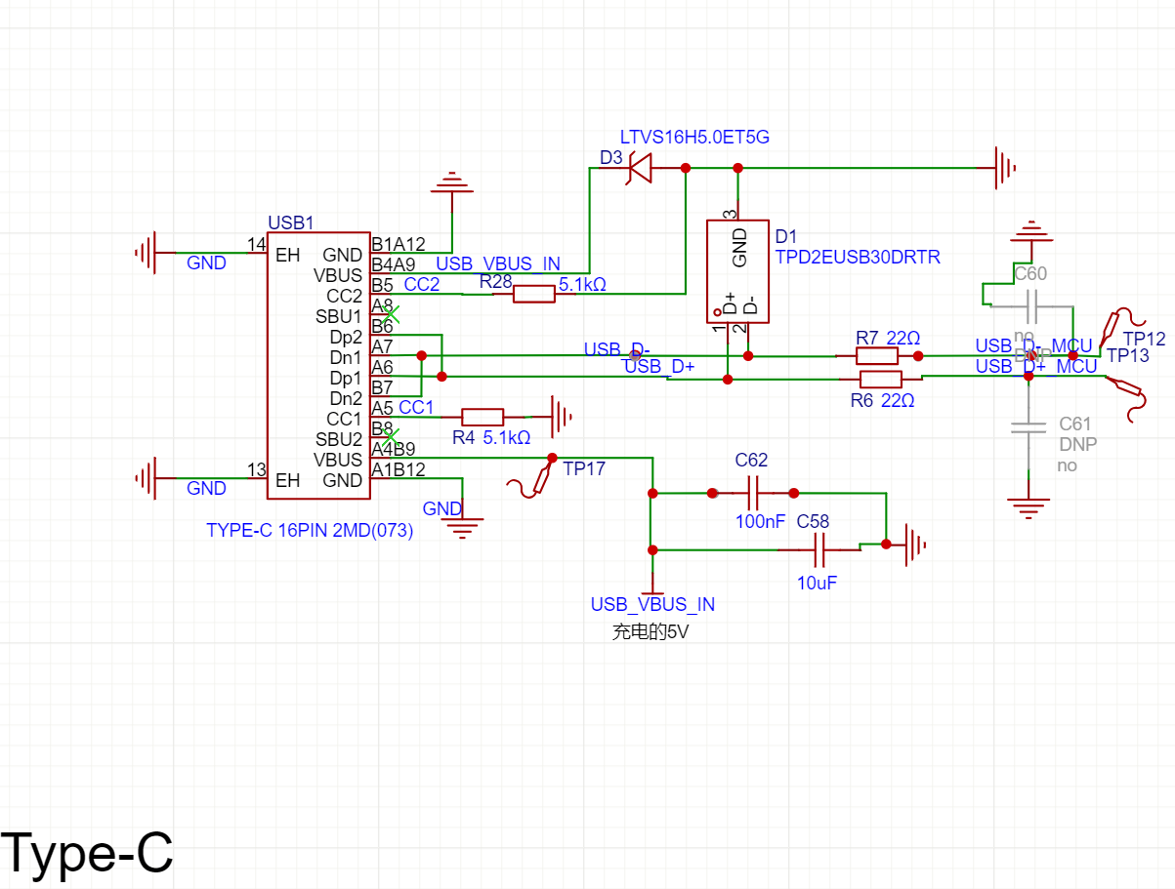1175x889 pixels.
Task: Select the R4 resistor symbol
Action: click(x=482, y=417)
